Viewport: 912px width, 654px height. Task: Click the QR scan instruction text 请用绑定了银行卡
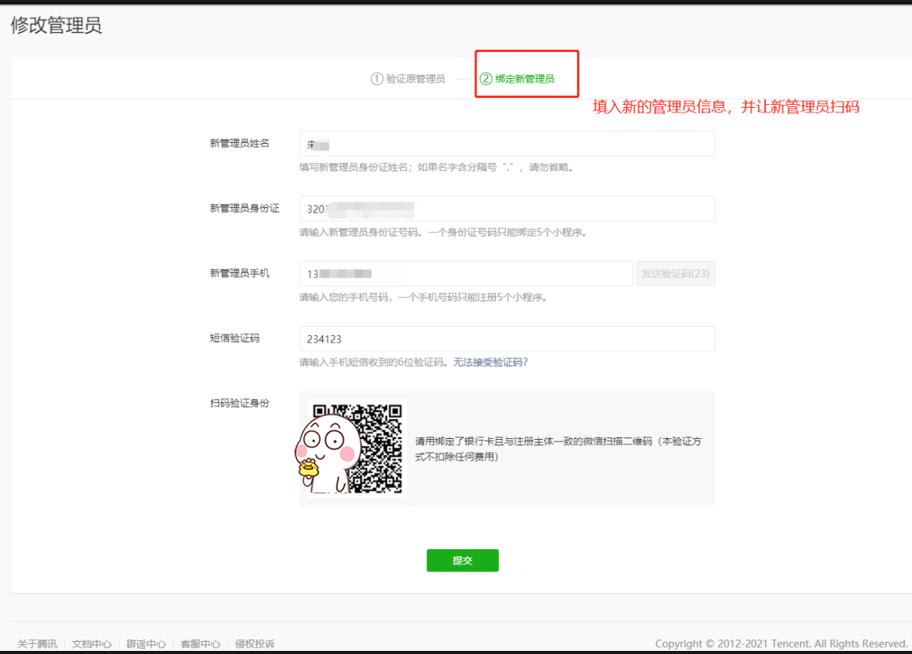coord(559,449)
